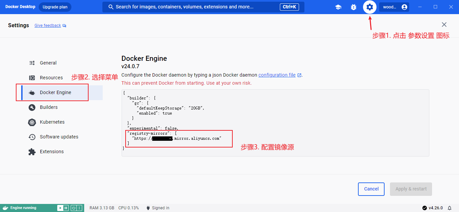Click the Docker Desktop title text

(20, 7)
